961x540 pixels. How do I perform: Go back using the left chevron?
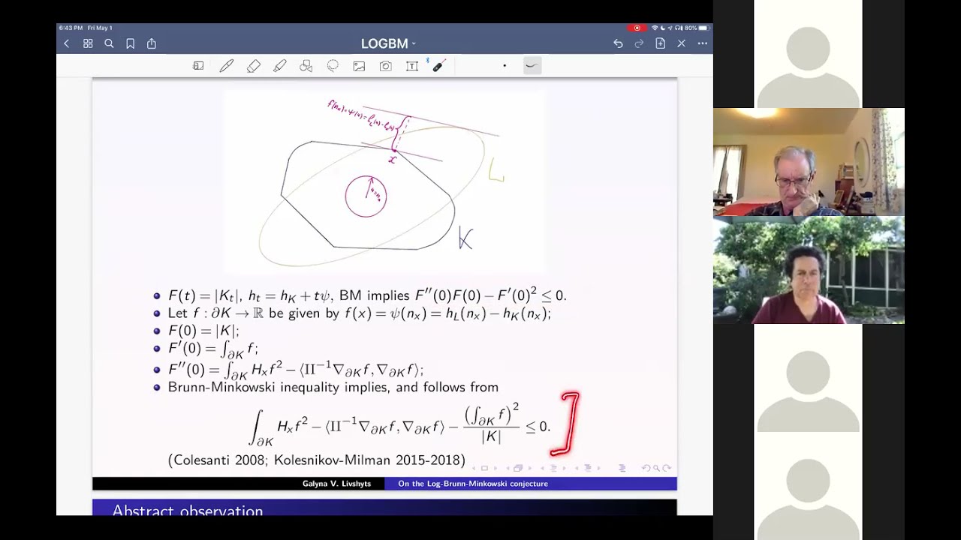(66, 43)
